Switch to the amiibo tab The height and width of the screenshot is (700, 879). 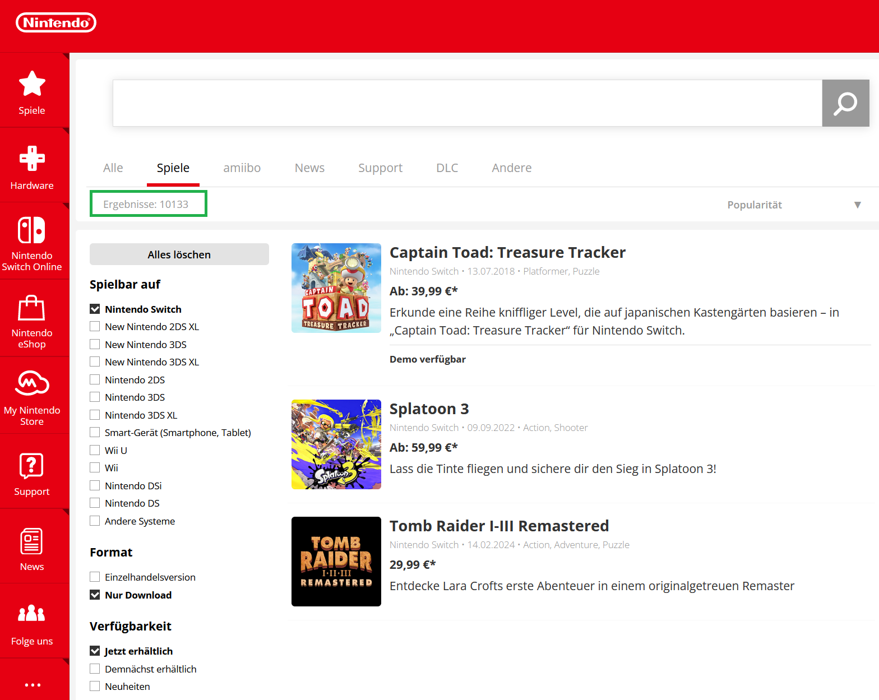(x=242, y=168)
